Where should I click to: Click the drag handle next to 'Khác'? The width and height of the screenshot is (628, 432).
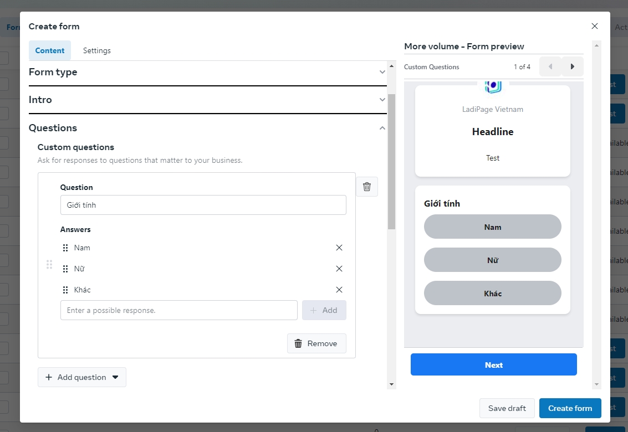click(65, 290)
